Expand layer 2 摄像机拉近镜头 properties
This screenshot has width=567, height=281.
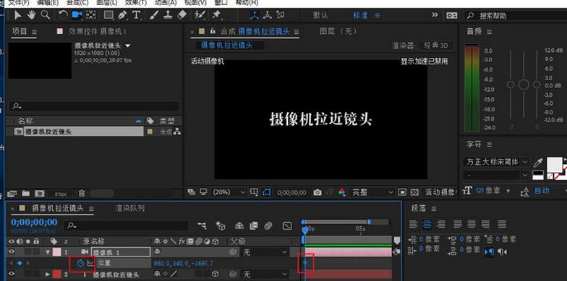(x=48, y=274)
